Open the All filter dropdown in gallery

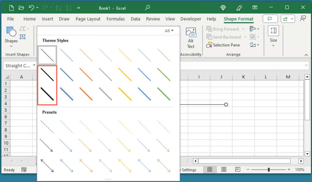[169, 31]
